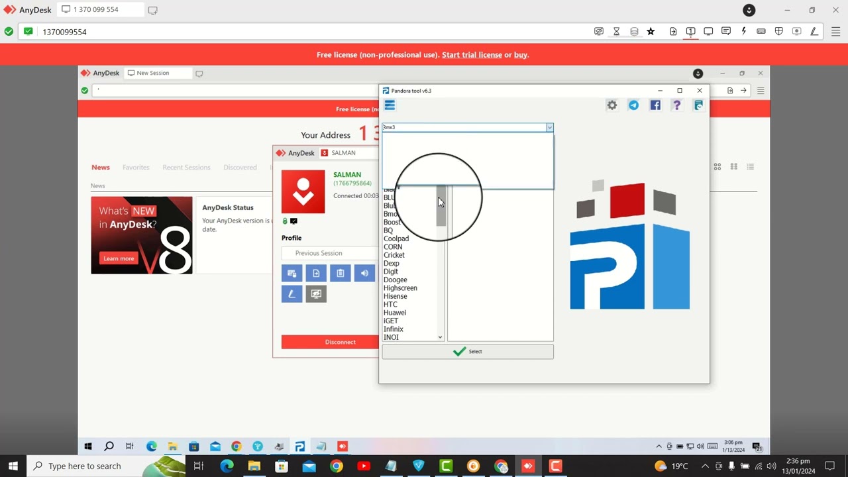Select iGET in brand list
Screen dimensions: 848x477
(x=391, y=321)
